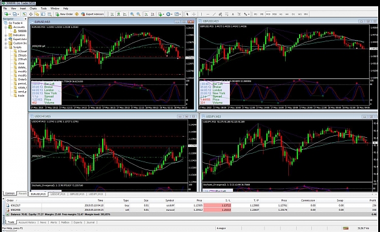Viewport: 380px width, 232px height.
Task: Select the eurusd sell order row
Action: click(x=192, y=210)
